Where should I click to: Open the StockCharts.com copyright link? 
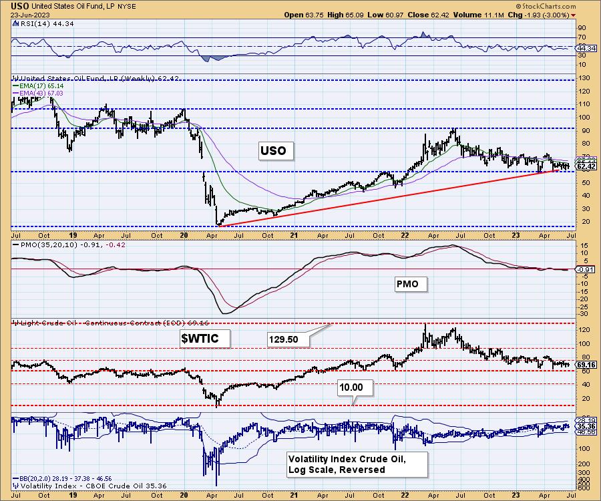pyautogui.click(x=546, y=6)
